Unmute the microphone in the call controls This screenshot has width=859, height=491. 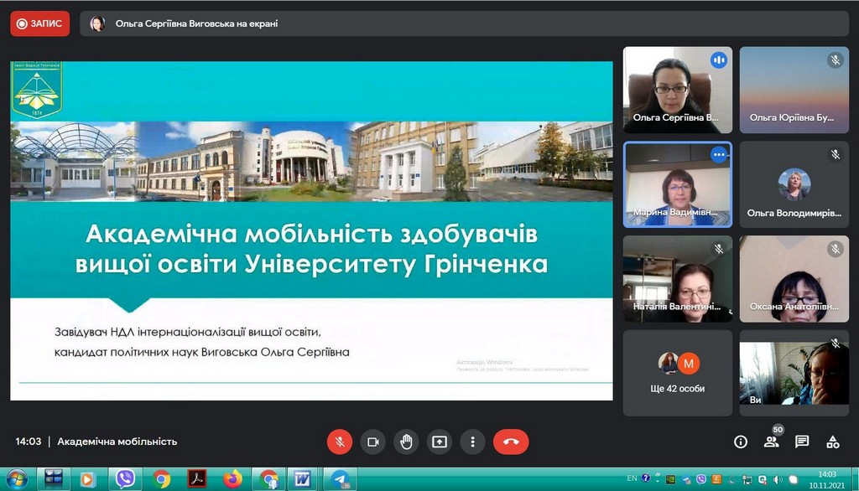tap(340, 442)
